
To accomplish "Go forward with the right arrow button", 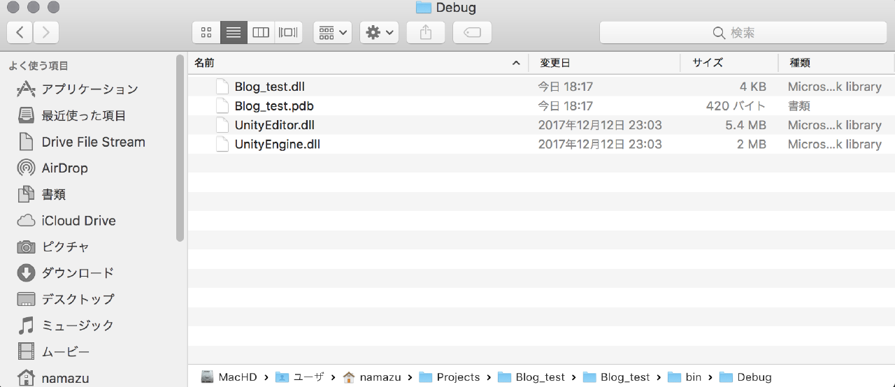I will click(46, 32).
